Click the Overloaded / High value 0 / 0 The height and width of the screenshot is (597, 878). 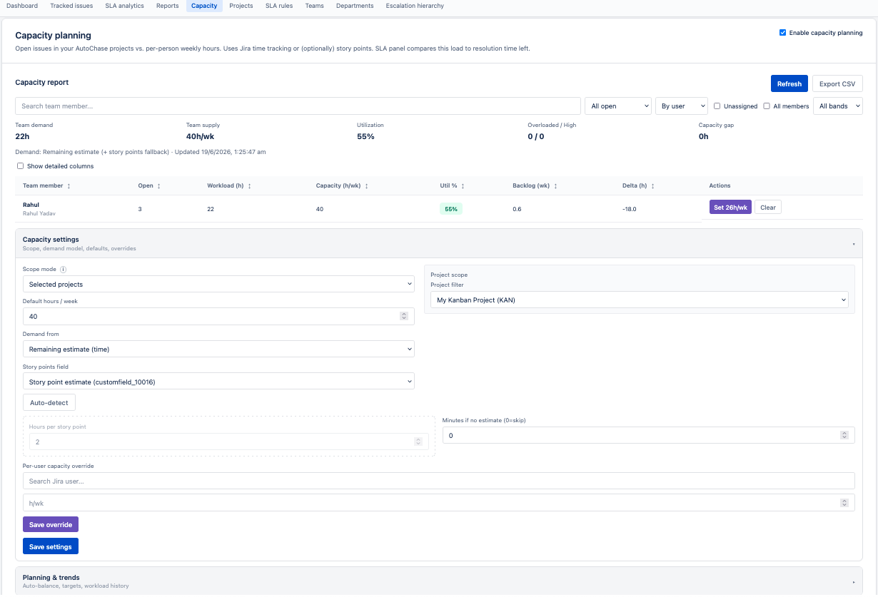(535, 136)
